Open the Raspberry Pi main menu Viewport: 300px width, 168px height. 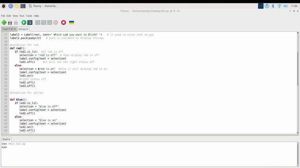click(x=4, y=6)
